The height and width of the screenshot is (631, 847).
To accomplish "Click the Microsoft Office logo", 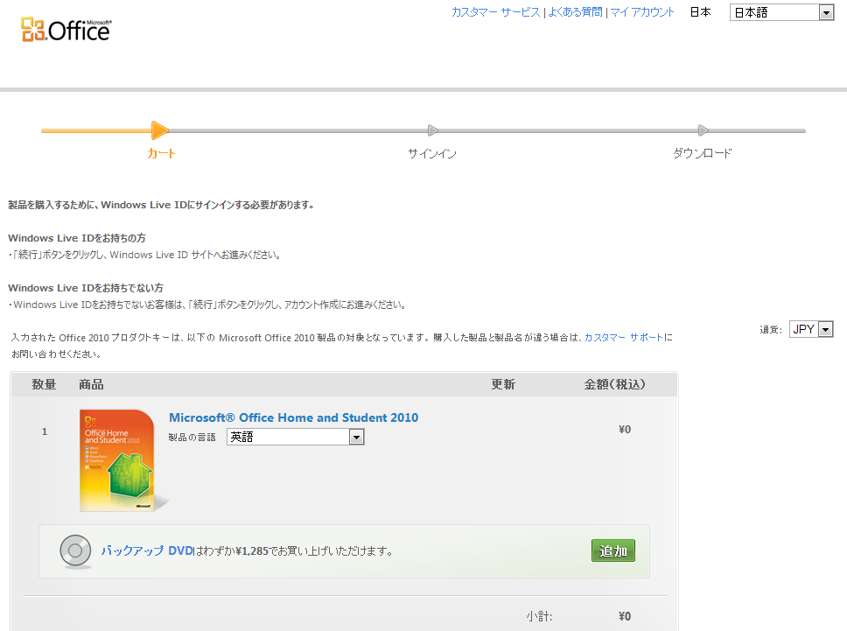I will pyautogui.click(x=66, y=29).
